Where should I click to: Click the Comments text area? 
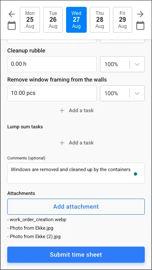coord(76,173)
